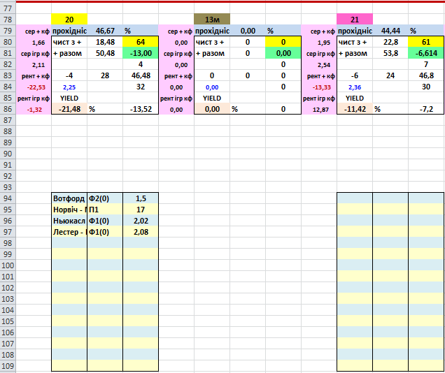Select the odds cell 2,02
The image size is (445, 373).
click(x=141, y=221)
